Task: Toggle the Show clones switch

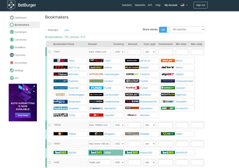Action: pos(164,30)
